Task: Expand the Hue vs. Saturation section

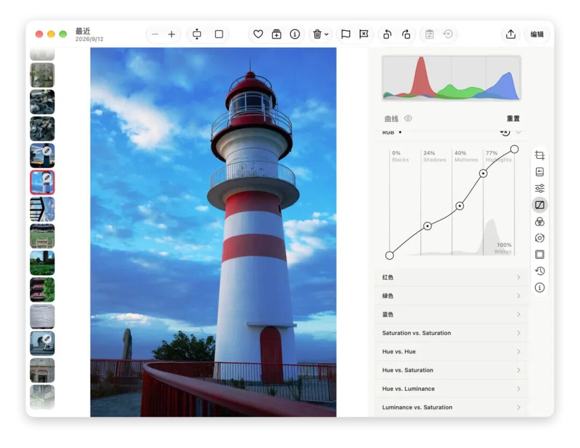Action: click(451, 370)
